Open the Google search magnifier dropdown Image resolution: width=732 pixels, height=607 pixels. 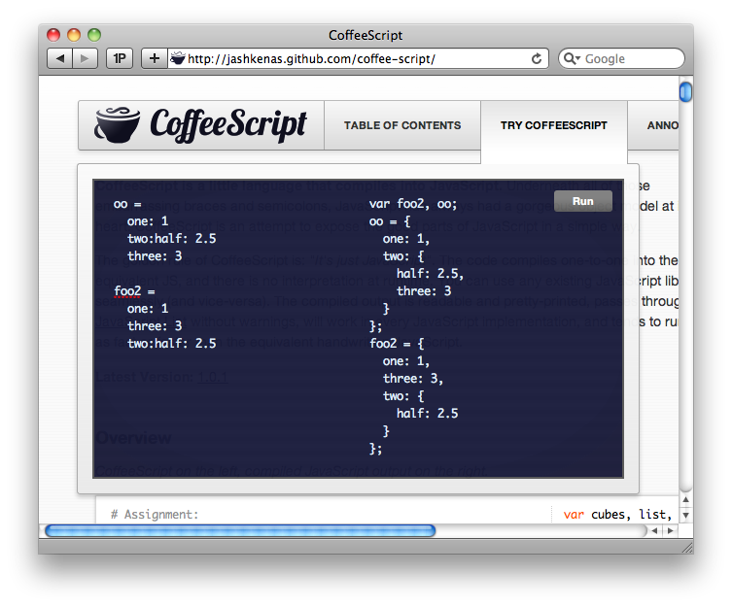572,58
